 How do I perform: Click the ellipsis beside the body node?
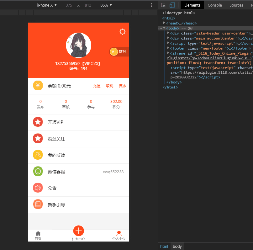[160, 28]
